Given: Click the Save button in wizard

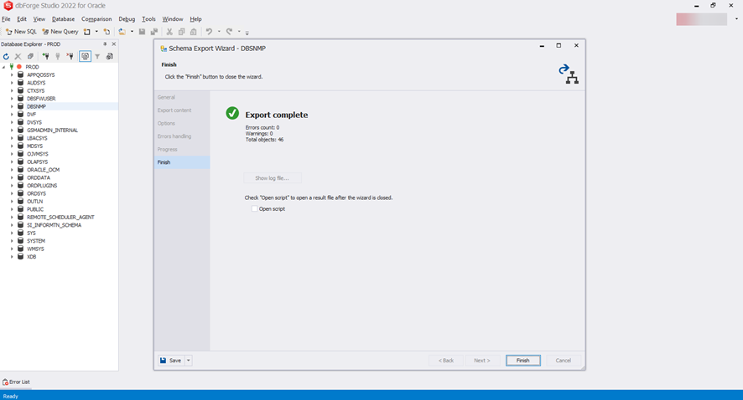Looking at the screenshot, I should coord(171,361).
